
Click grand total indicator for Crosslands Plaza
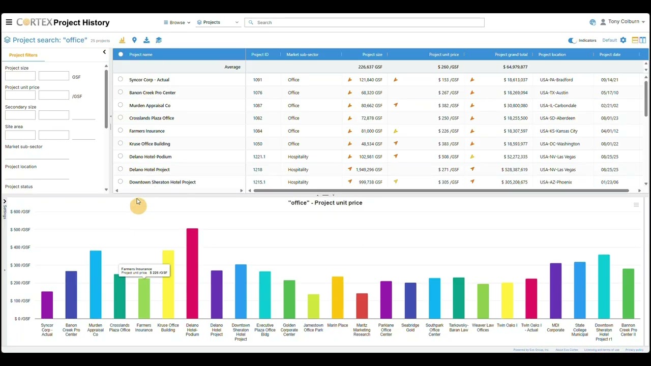coord(472,118)
